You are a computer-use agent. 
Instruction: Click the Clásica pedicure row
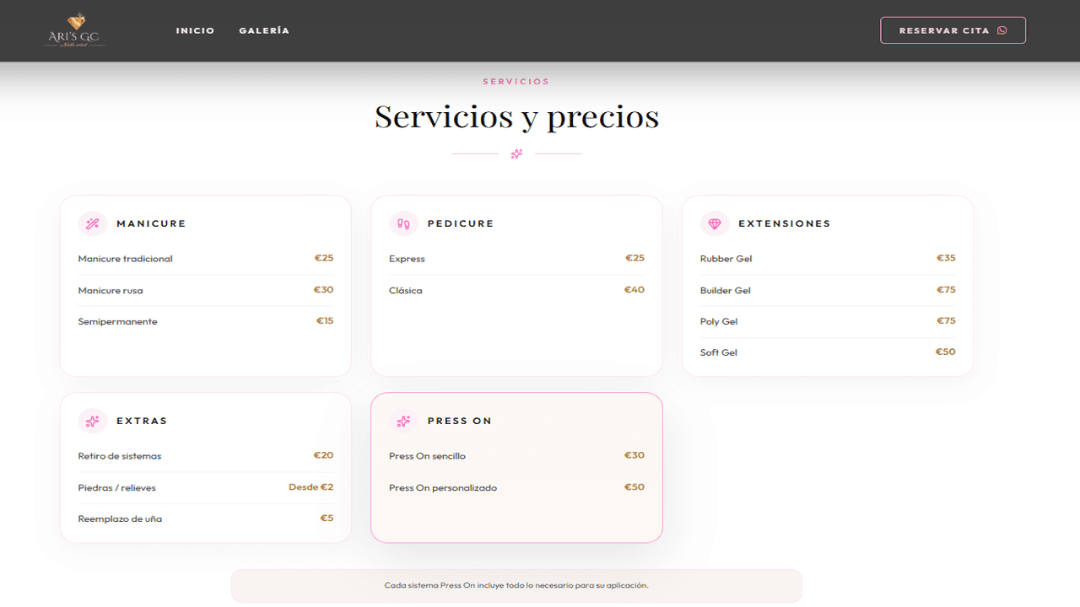pyautogui.click(x=516, y=290)
